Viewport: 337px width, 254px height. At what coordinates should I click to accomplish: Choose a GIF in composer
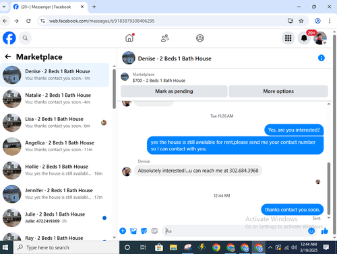(x=154, y=230)
